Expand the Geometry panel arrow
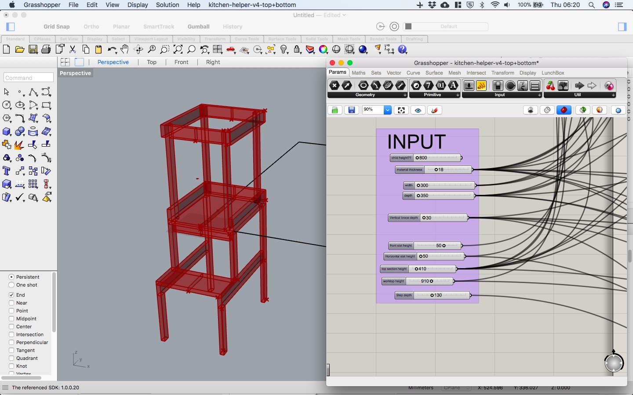The width and height of the screenshot is (633, 395). click(x=404, y=95)
